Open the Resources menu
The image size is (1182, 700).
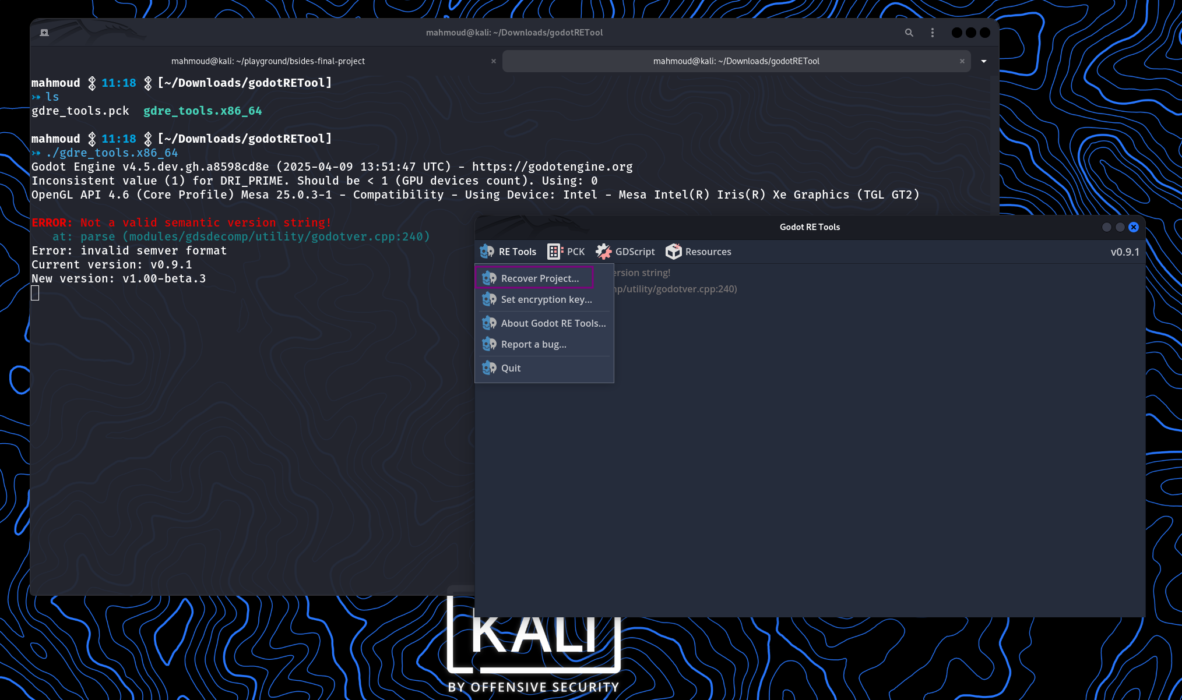(698, 252)
